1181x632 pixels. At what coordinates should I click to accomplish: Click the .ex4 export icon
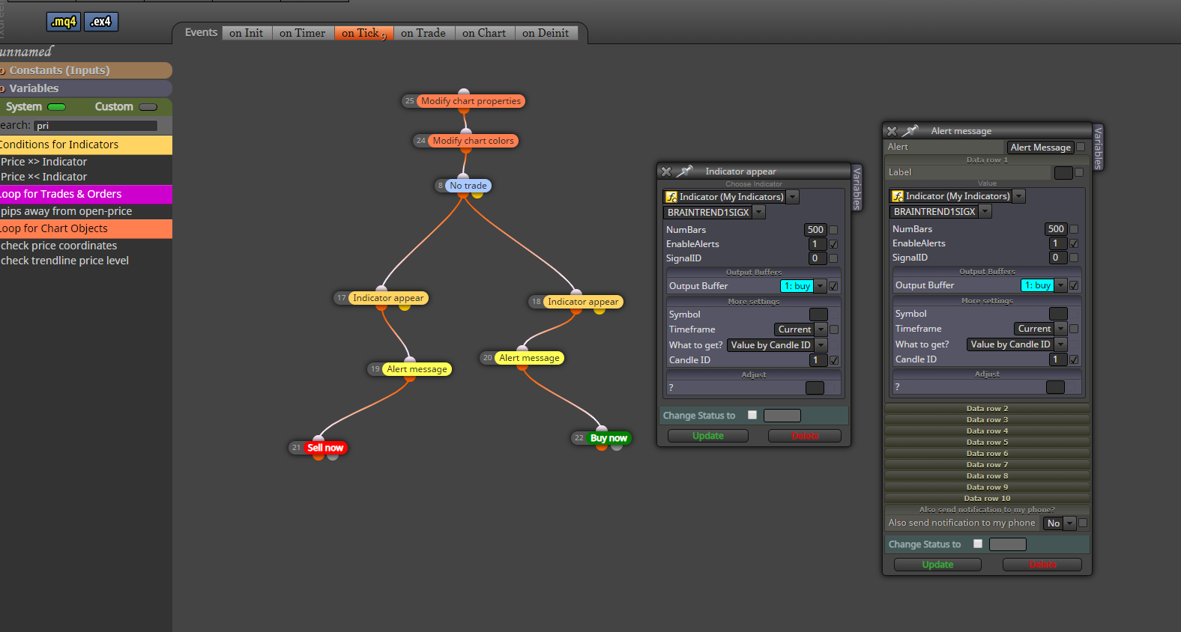(101, 22)
